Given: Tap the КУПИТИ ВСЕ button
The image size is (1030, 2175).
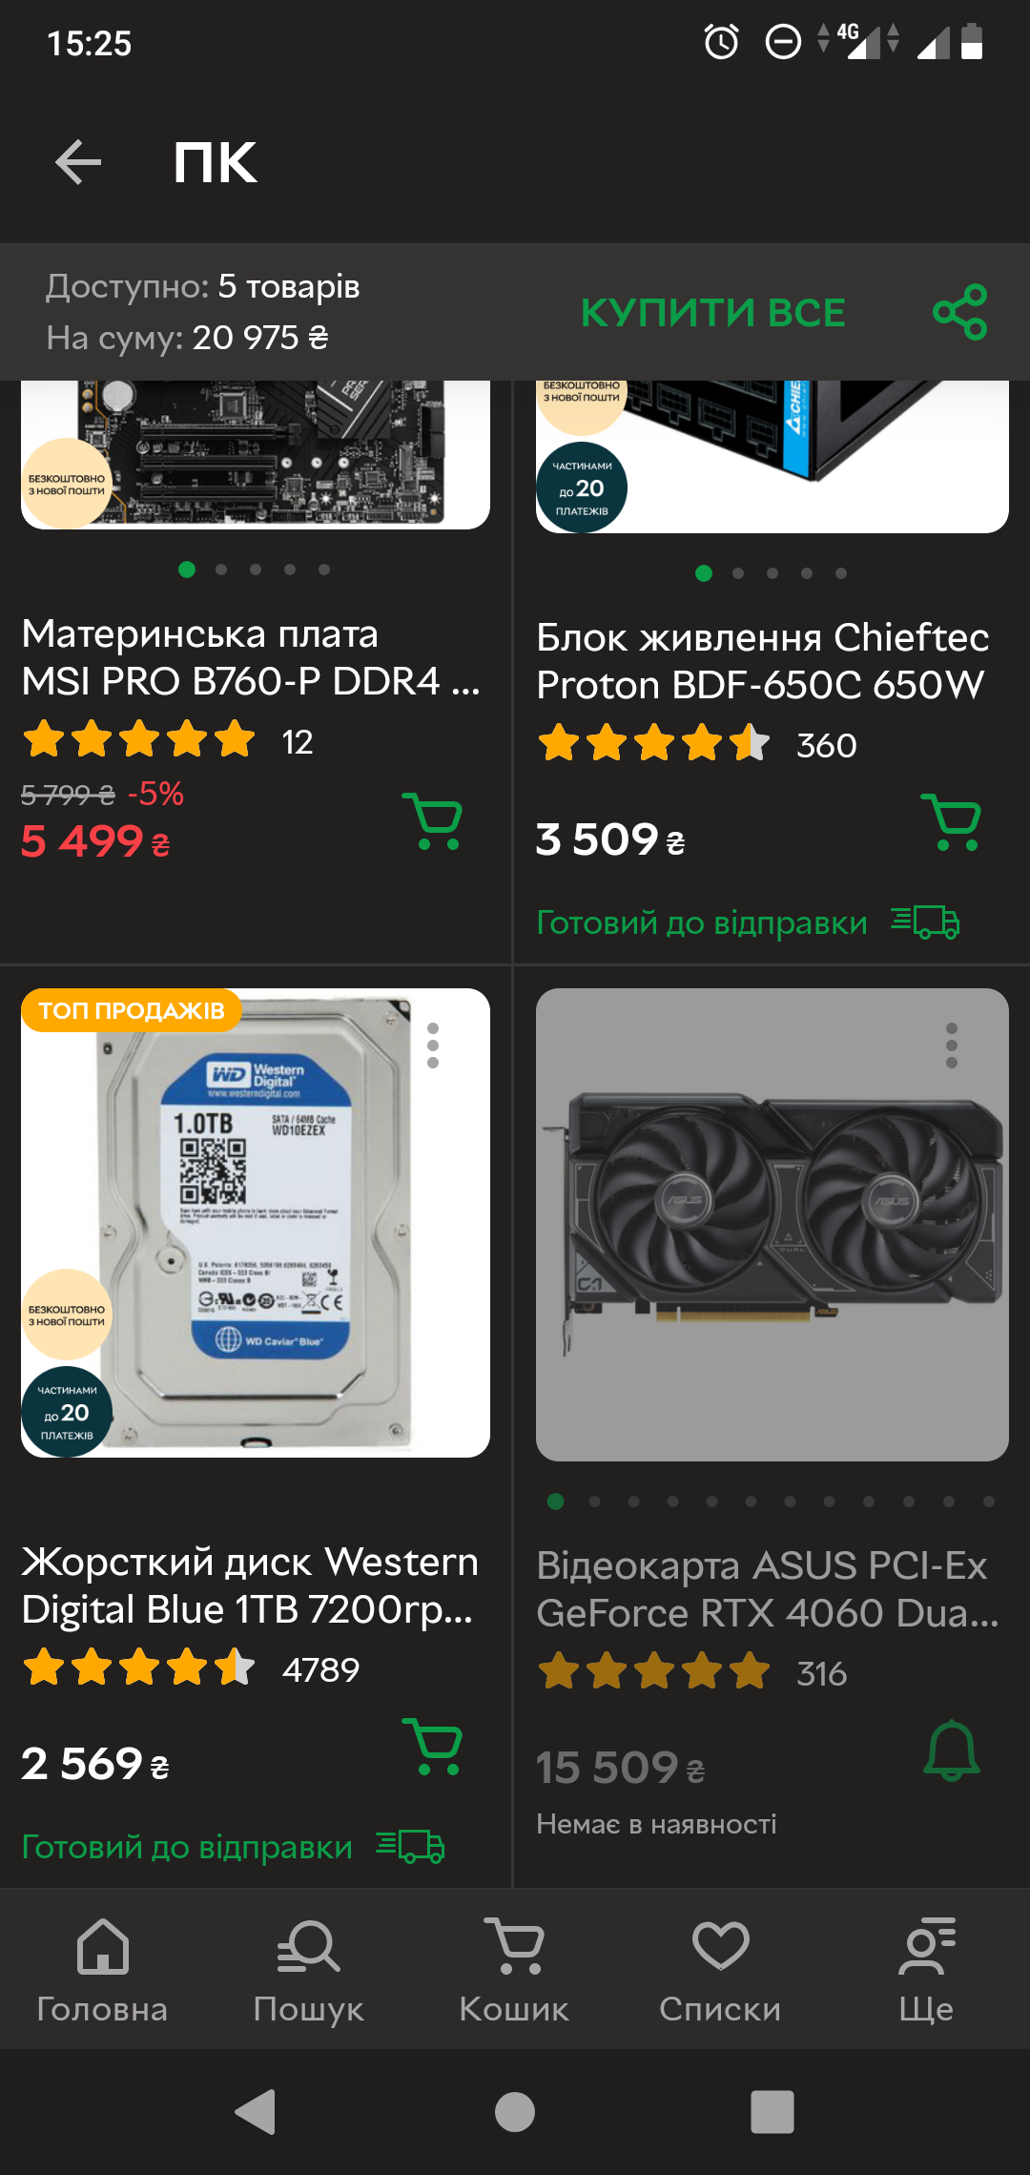Looking at the screenshot, I should [x=713, y=313].
